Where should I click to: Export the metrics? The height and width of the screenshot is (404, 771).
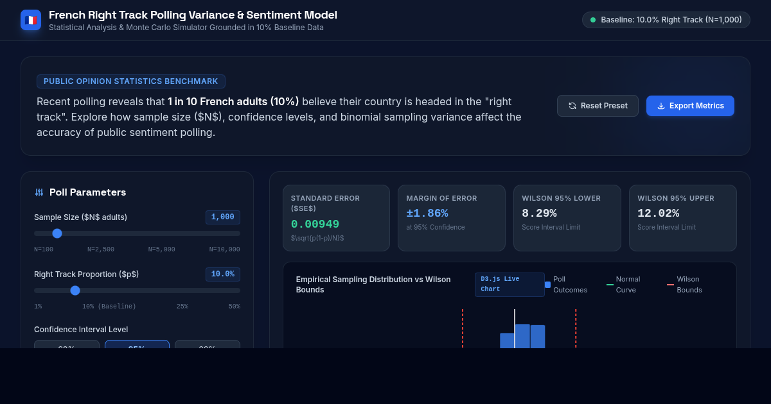(690, 106)
